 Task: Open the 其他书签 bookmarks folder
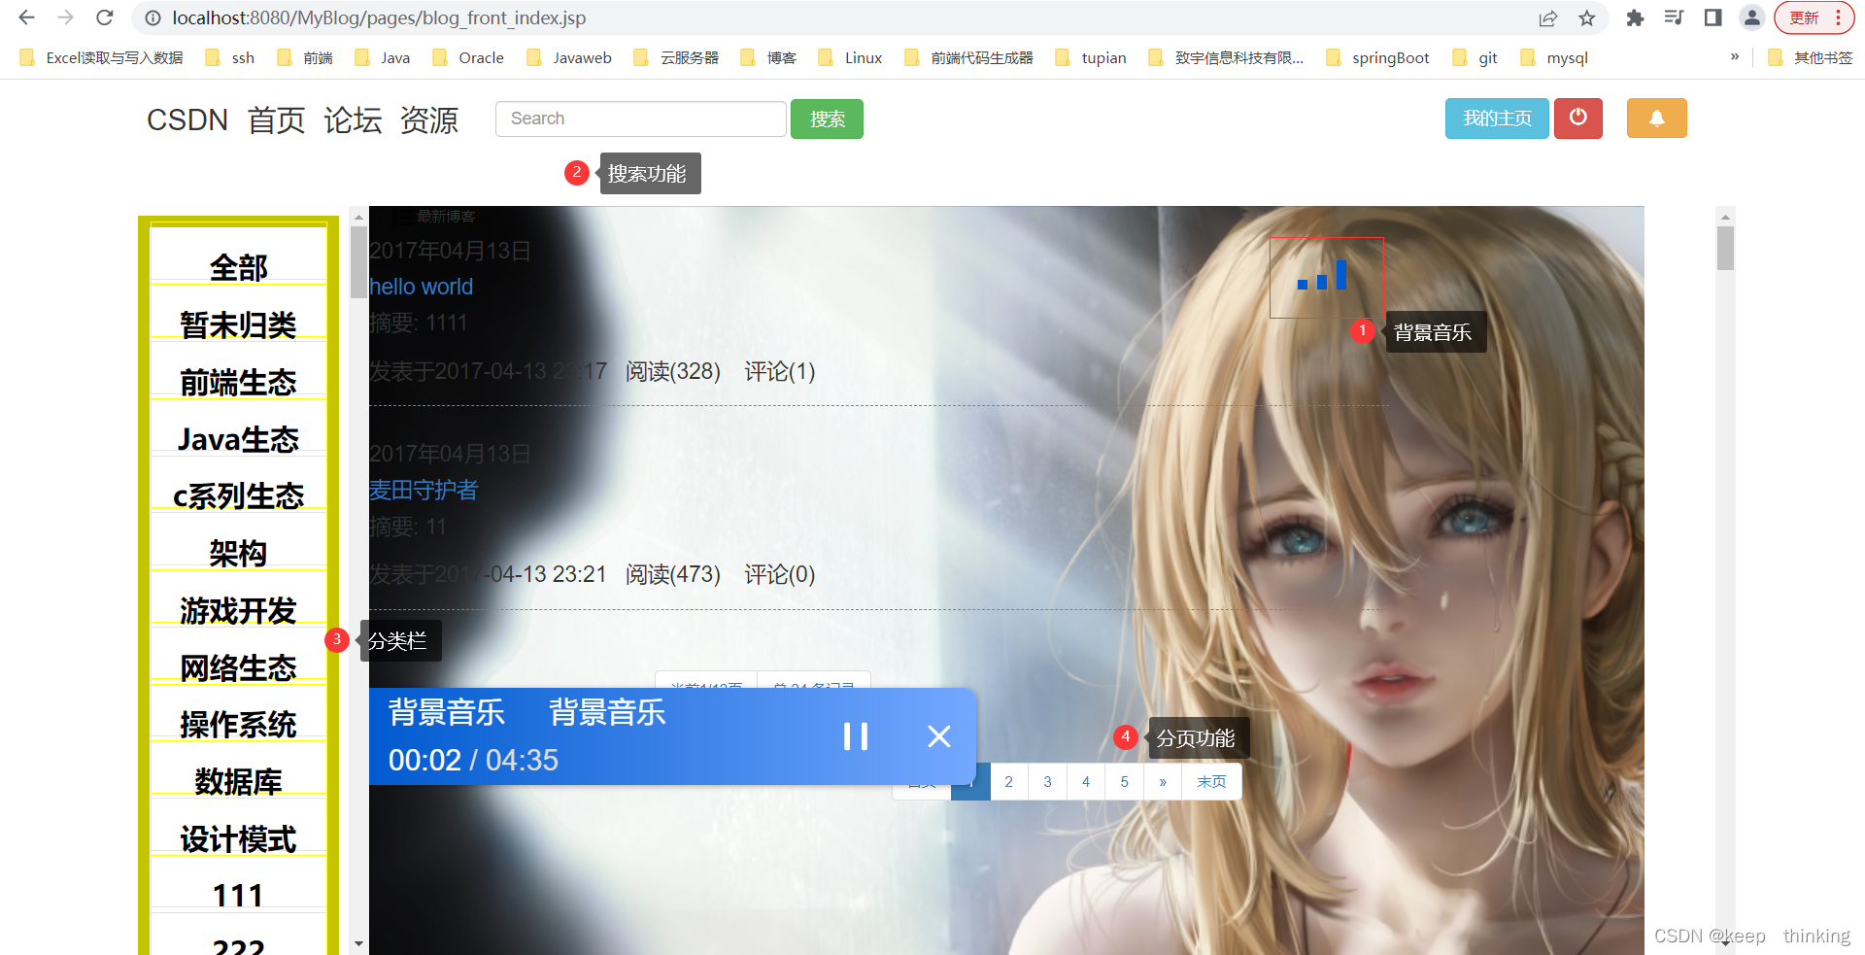(1811, 57)
